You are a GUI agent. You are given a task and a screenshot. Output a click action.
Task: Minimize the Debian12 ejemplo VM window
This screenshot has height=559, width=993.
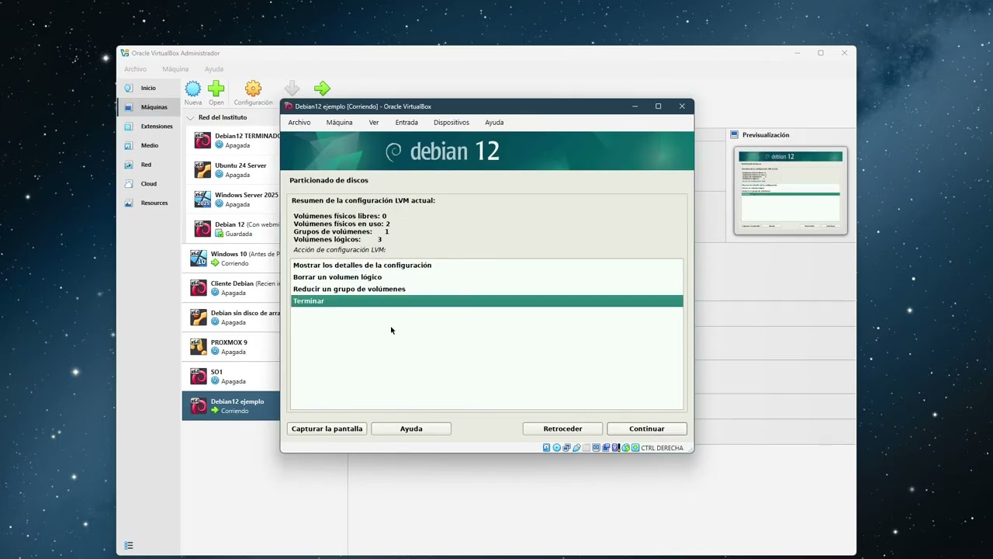tap(635, 106)
